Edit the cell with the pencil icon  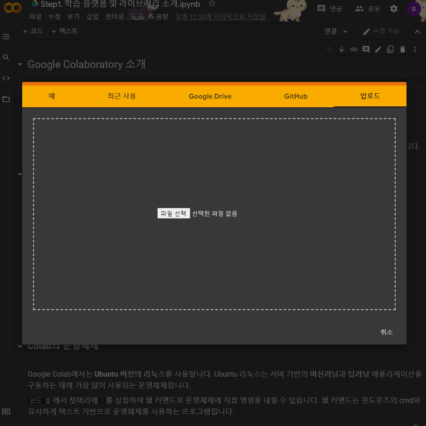click(378, 49)
